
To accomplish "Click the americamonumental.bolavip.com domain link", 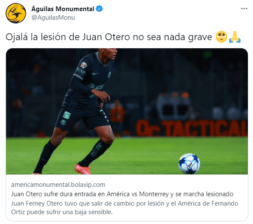I will 58,185.
